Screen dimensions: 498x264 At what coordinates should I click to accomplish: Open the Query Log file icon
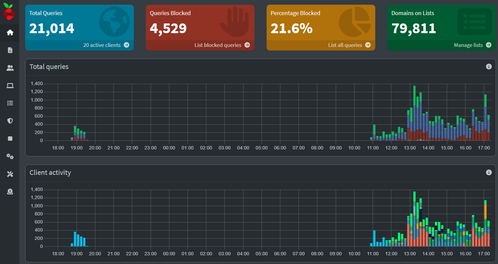coord(10,50)
